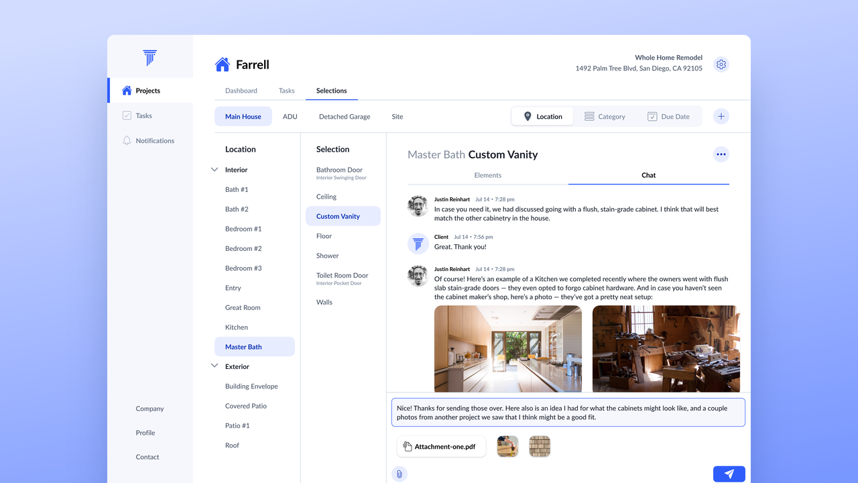Open Notifications from the sidebar

point(154,141)
